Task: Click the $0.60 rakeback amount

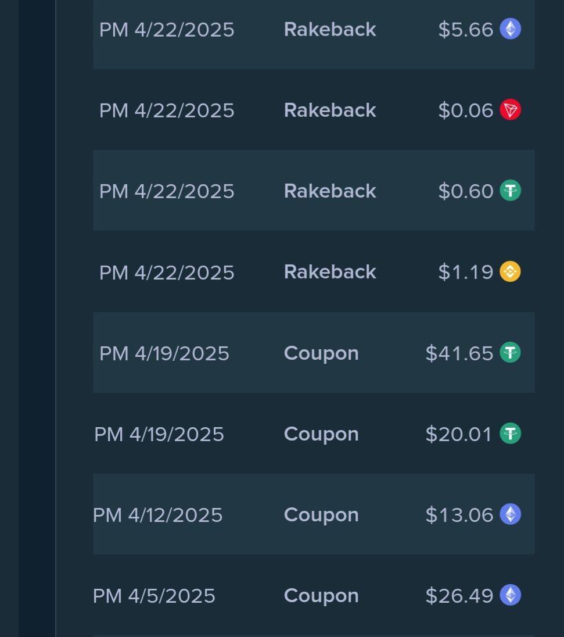Action: 465,191
